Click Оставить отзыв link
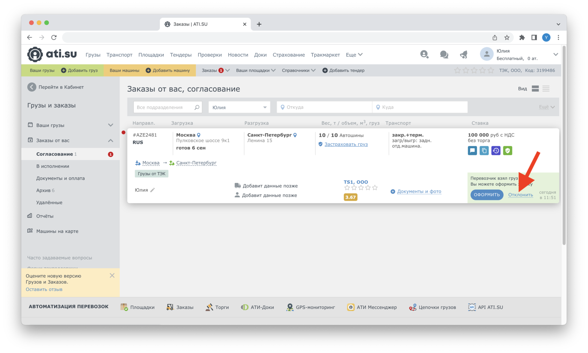Image resolution: width=588 pixels, height=353 pixels. (44, 289)
